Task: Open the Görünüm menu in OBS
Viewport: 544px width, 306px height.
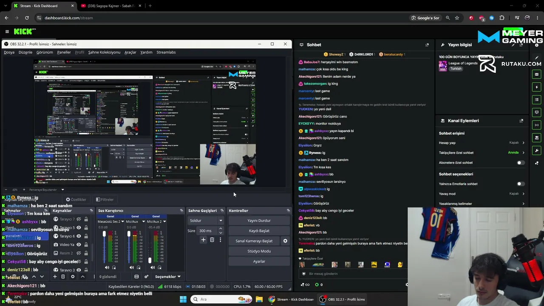Action: [45, 52]
